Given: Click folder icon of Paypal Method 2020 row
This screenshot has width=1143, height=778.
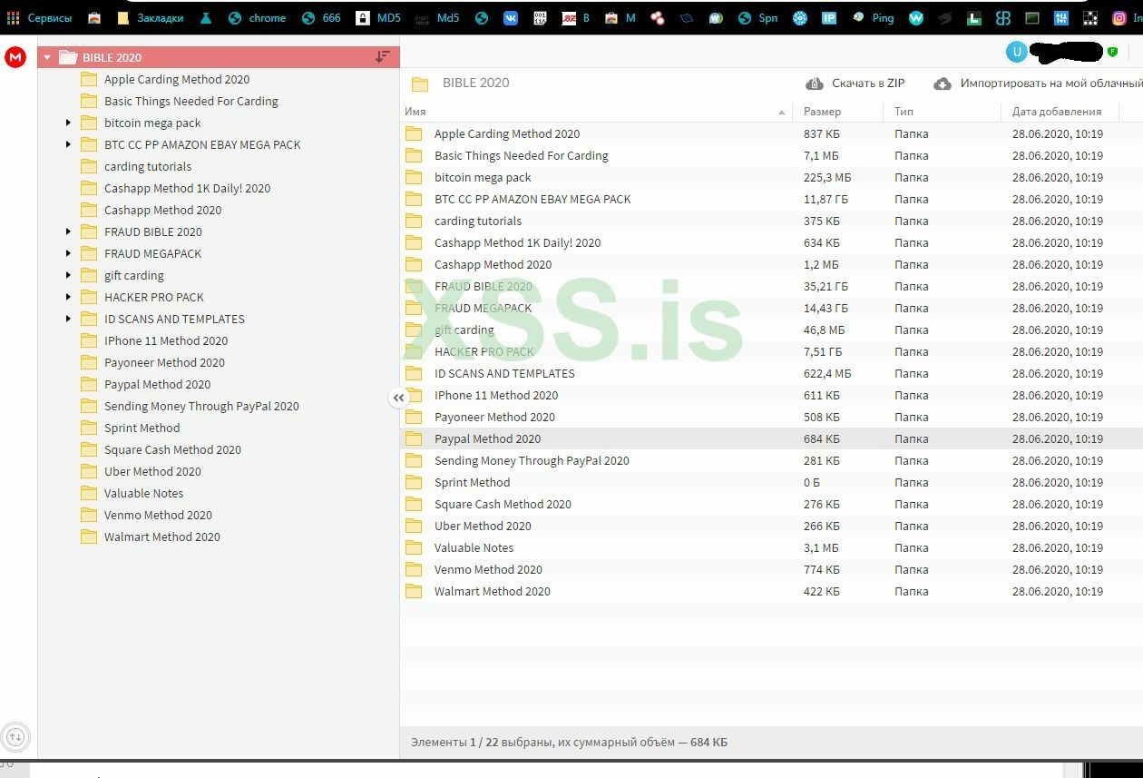Looking at the screenshot, I should click(414, 438).
